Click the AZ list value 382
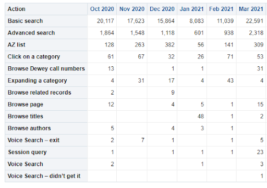The height and width of the screenshot is (188, 267). click(169, 45)
